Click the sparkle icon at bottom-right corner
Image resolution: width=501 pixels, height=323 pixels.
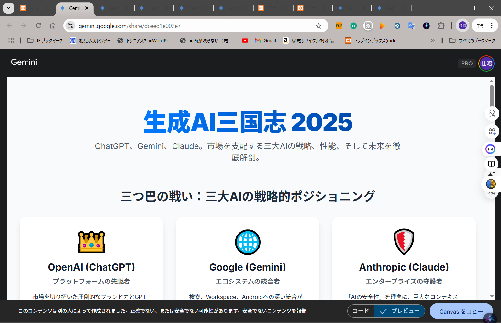click(490, 318)
